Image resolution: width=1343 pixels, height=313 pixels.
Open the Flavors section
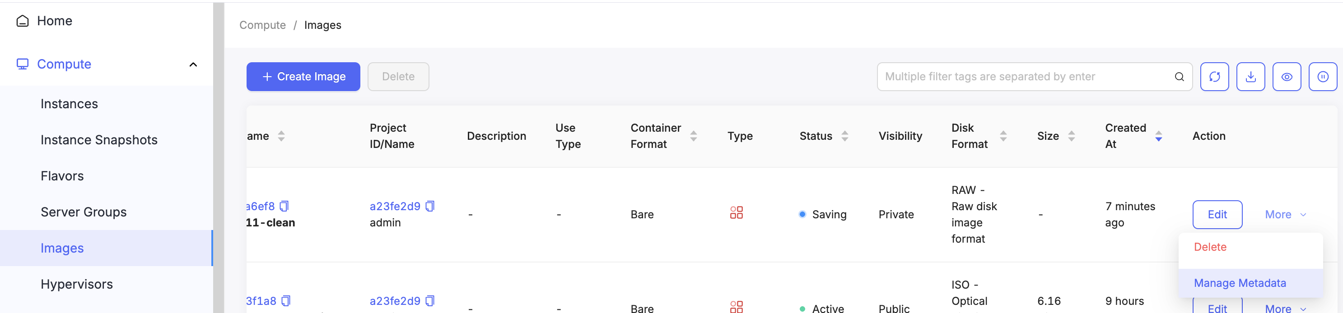62,176
